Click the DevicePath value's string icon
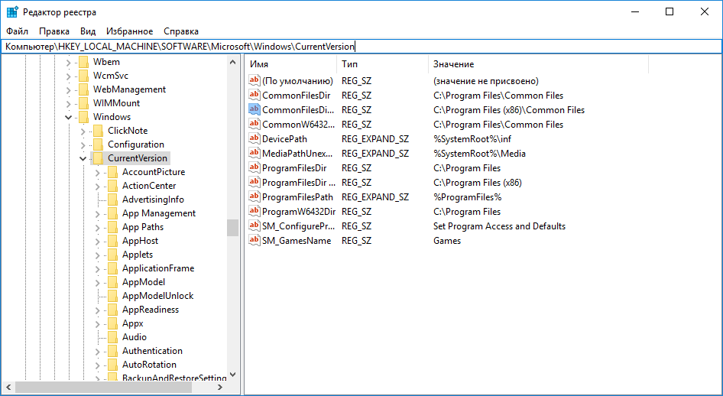Image resolution: width=723 pixels, height=396 pixels. 255,139
